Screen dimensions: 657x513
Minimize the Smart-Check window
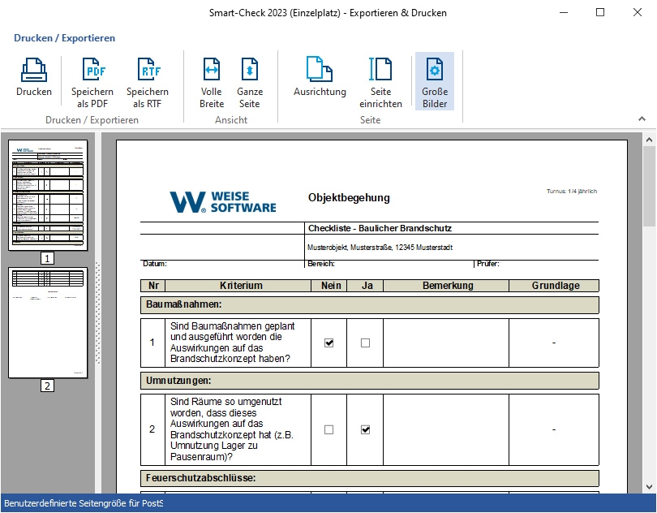[564, 13]
